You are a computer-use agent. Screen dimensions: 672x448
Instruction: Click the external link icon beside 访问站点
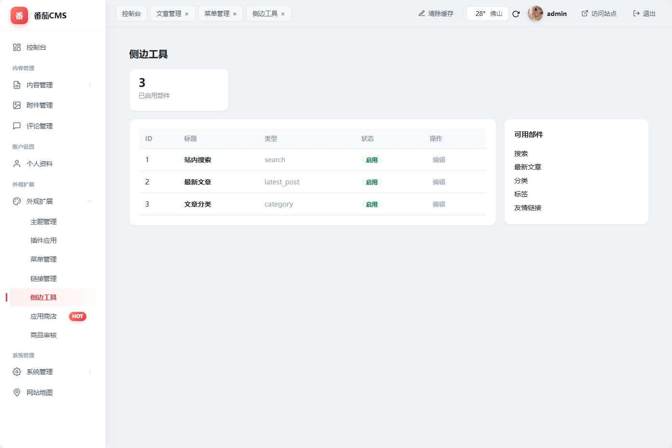click(x=585, y=14)
